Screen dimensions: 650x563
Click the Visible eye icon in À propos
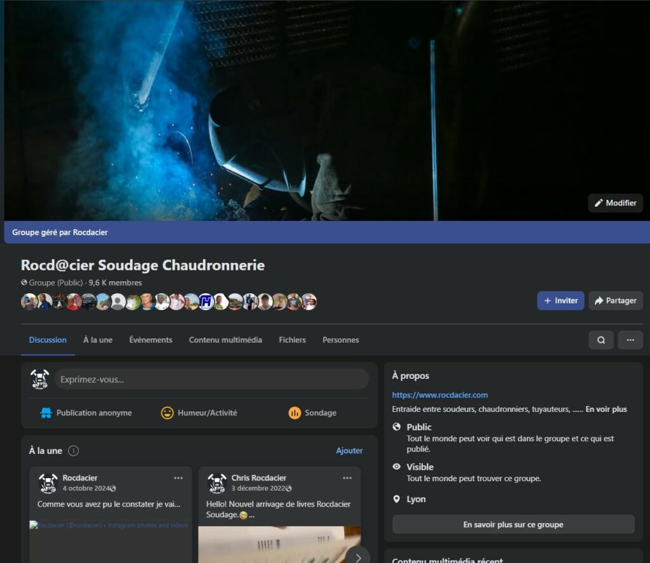pyautogui.click(x=397, y=467)
